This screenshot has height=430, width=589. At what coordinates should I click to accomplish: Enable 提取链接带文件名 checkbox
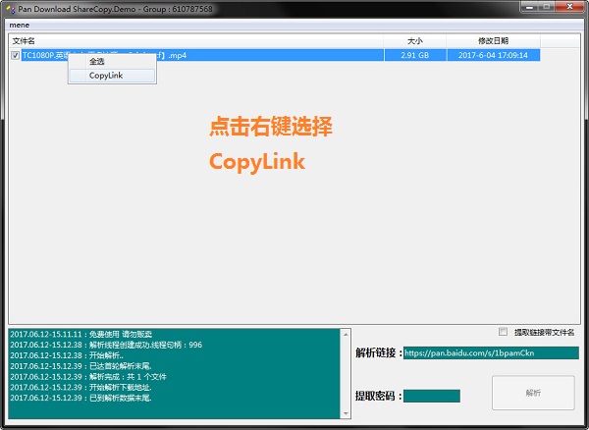click(x=503, y=332)
